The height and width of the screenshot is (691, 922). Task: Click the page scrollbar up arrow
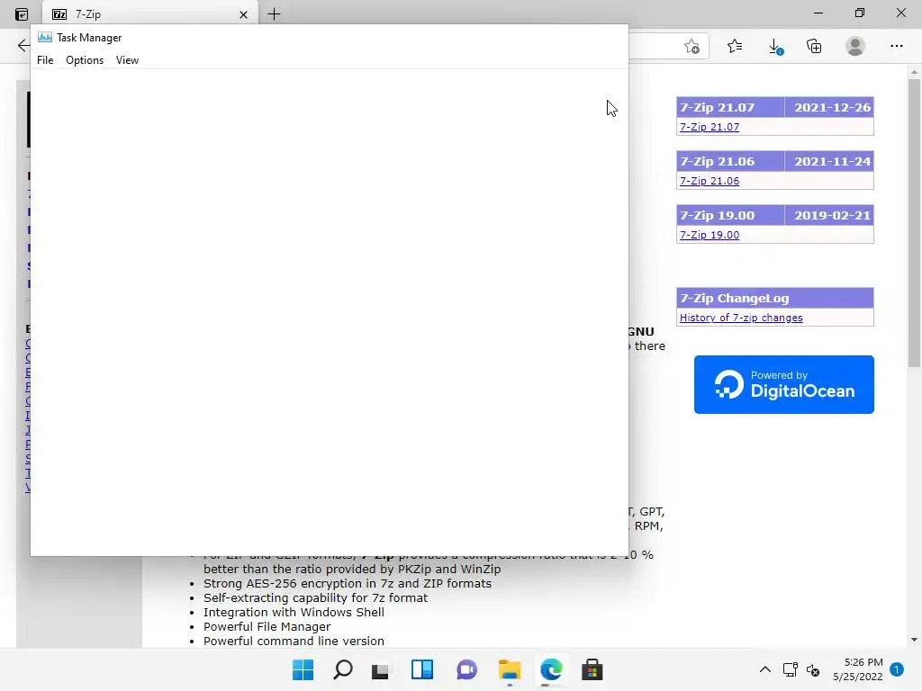pos(914,72)
